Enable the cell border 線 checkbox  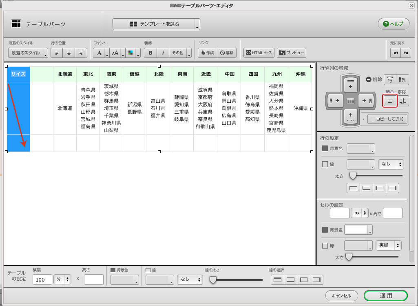[325, 246]
